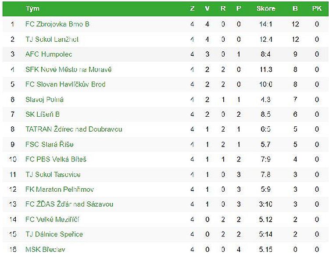
Task: Open FC Zbrojovka Brno B team link
Action: click(x=57, y=24)
